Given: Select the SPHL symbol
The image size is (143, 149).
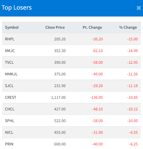Looking at the screenshot, I should pos(10,121).
